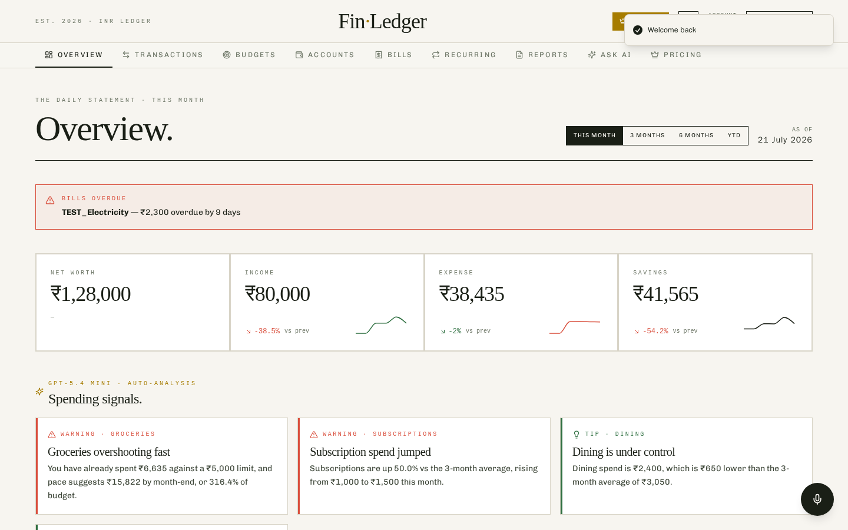Click the Ask AI sparkle icon
848x530 pixels.
[592, 55]
